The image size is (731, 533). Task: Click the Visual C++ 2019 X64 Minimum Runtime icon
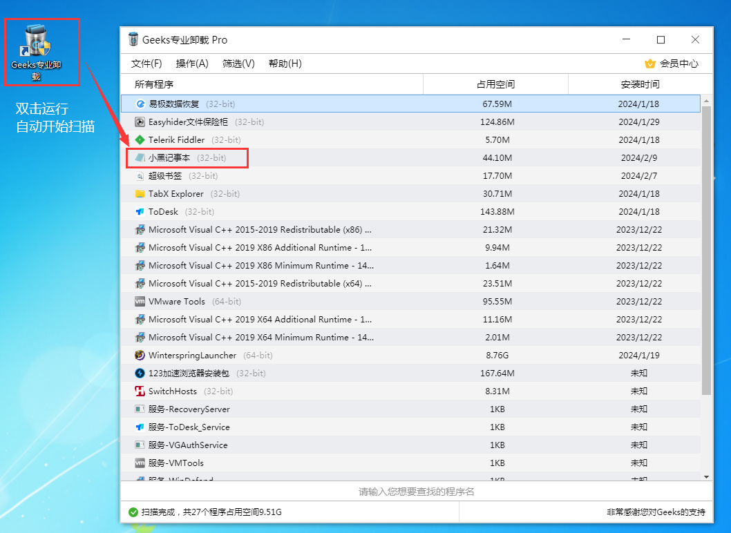coord(140,338)
